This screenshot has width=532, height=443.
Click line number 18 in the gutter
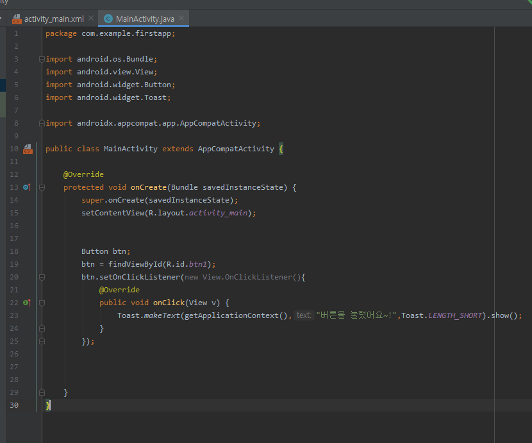tap(14, 251)
